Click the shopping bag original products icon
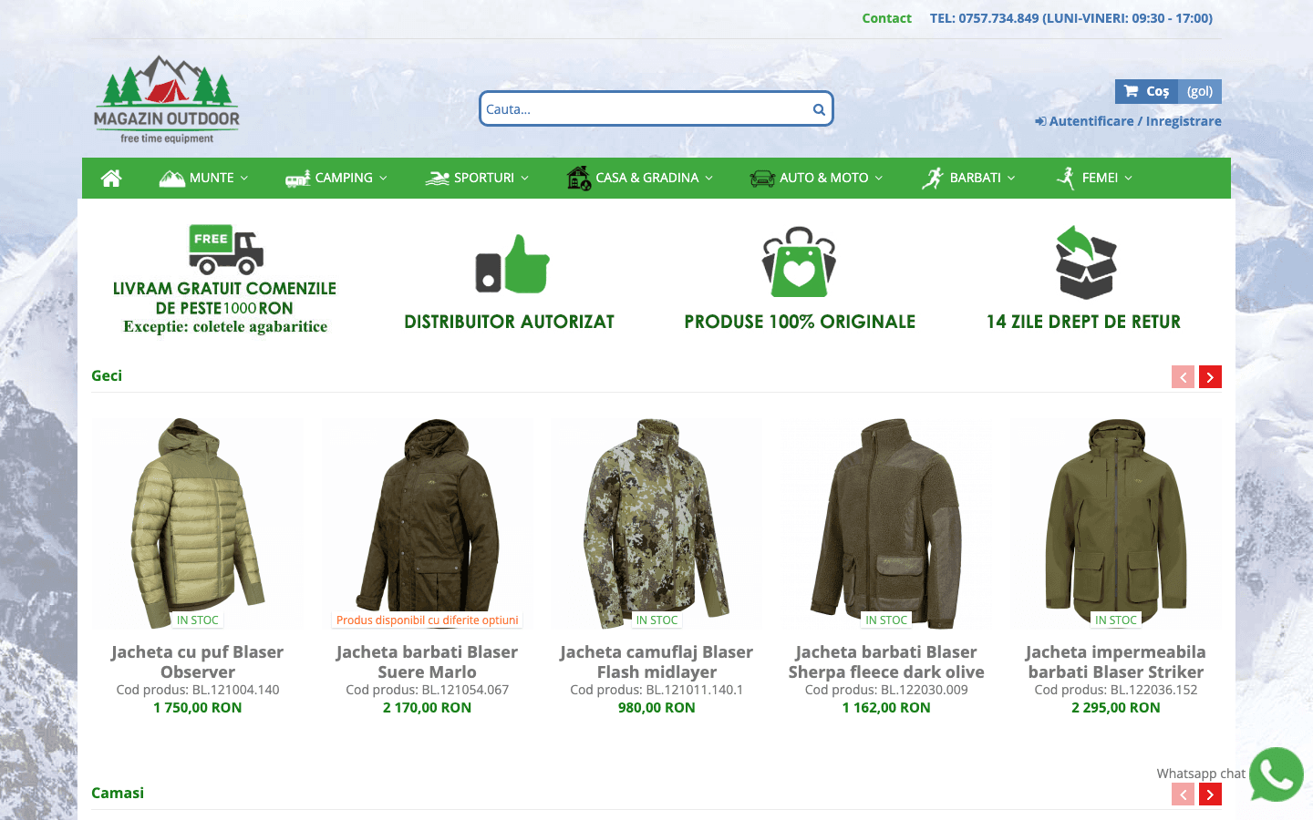 [x=799, y=261]
